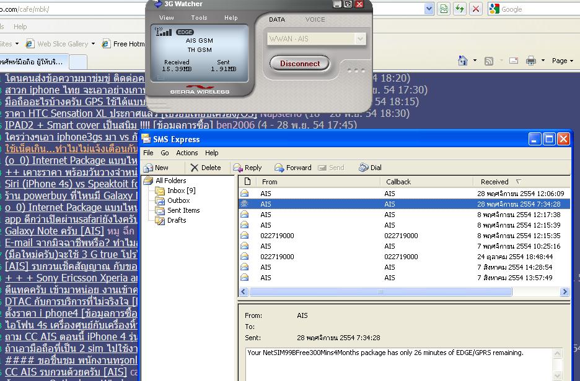Screen dimensions: 580x381
Task: Select the AIS message received at 12:17:38
Action: 404,215
